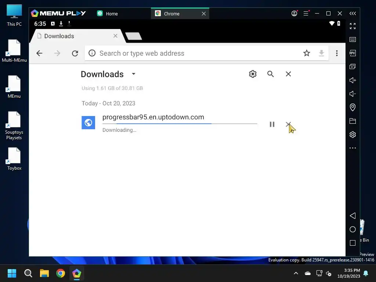The width and height of the screenshot is (376, 282).
Task: Open MEmu shared folder
Action: click(352, 121)
